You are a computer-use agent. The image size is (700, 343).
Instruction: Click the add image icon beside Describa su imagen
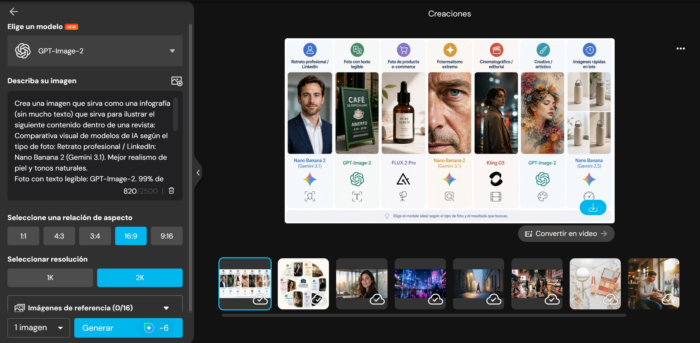click(x=177, y=81)
